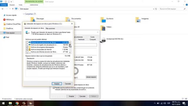The height and width of the screenshot is (106, 188).
Task: Open the recent locations dropdown arrow
Action: coord(10,9)
